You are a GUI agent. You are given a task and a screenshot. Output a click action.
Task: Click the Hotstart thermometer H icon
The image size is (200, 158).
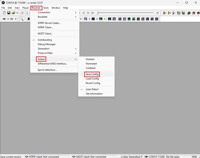click(x=165, y=13)
